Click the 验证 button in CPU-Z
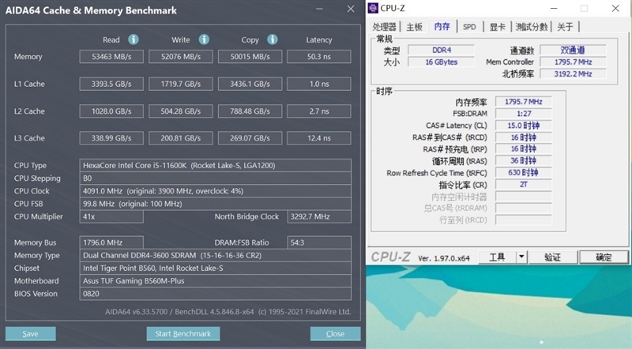Viewport: 632px width, 349px height. pyautogui.click(x=552, y=257)
